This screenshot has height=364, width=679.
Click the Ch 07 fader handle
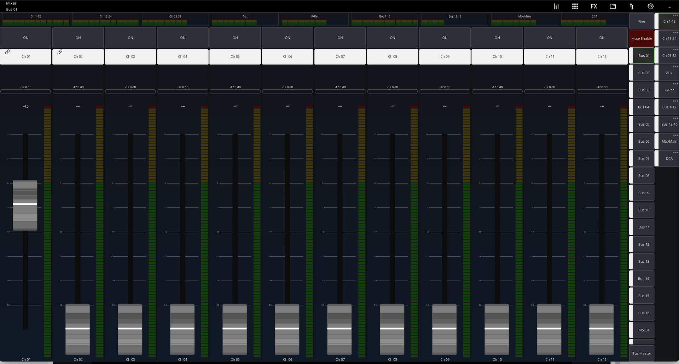point(339,329)
